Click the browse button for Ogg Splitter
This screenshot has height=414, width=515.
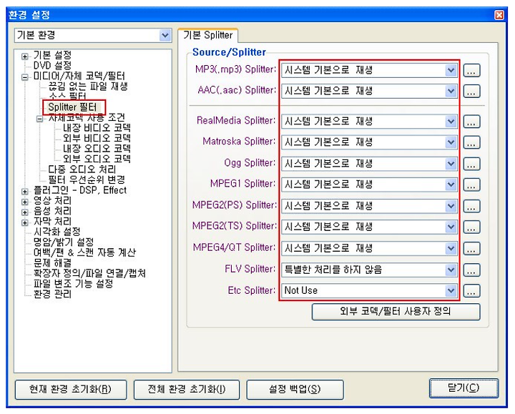tap(471, 164)
